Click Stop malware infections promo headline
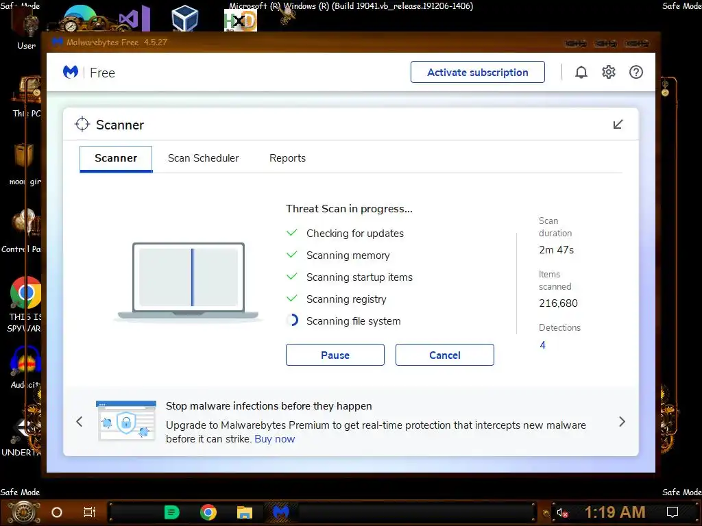Screen dimensions: 702x526 pos(269,406)
